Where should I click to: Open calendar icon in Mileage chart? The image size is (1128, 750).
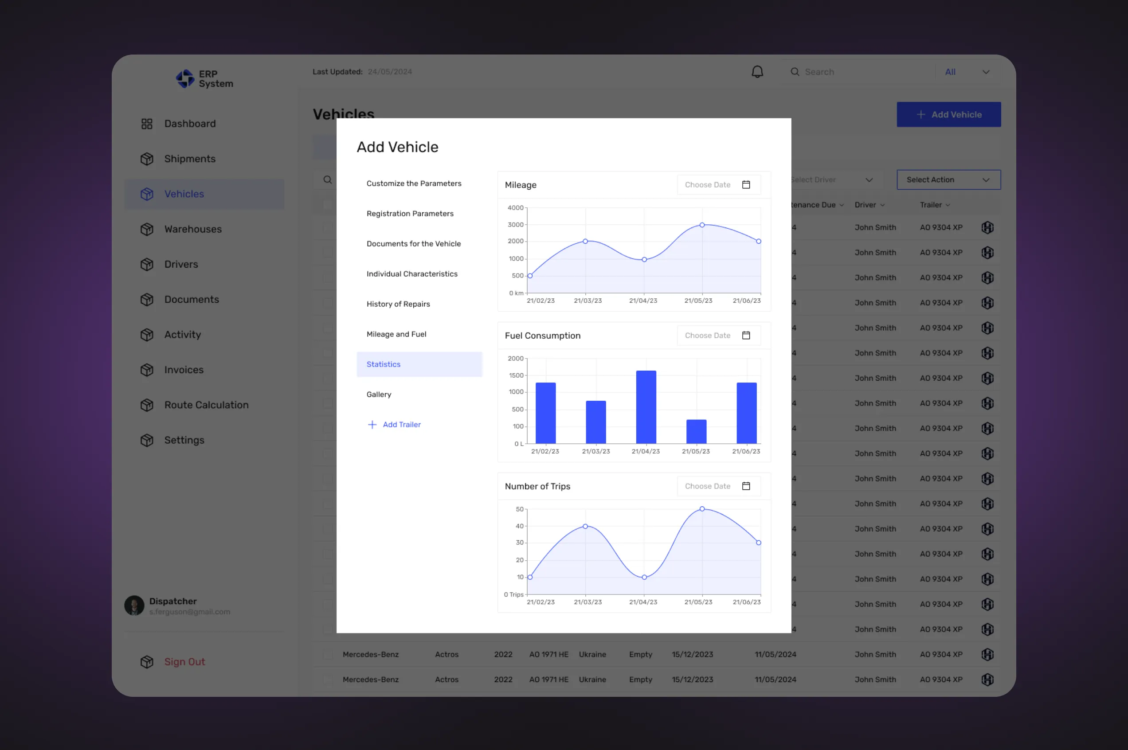746,185
